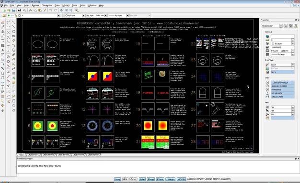Click the Cut scissors icon

(x=30, y=11)
